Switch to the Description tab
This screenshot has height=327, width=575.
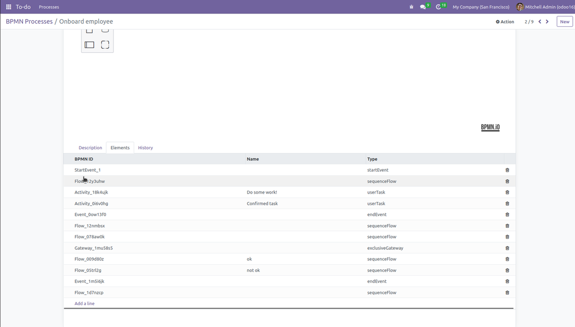click(x=90, y=148)
